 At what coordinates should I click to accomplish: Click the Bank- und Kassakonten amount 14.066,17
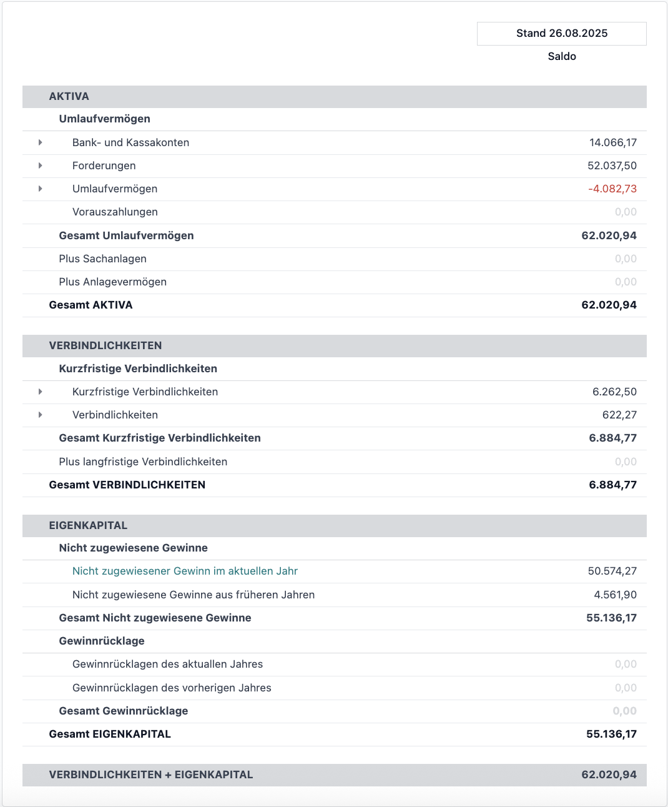coord(612,142)
